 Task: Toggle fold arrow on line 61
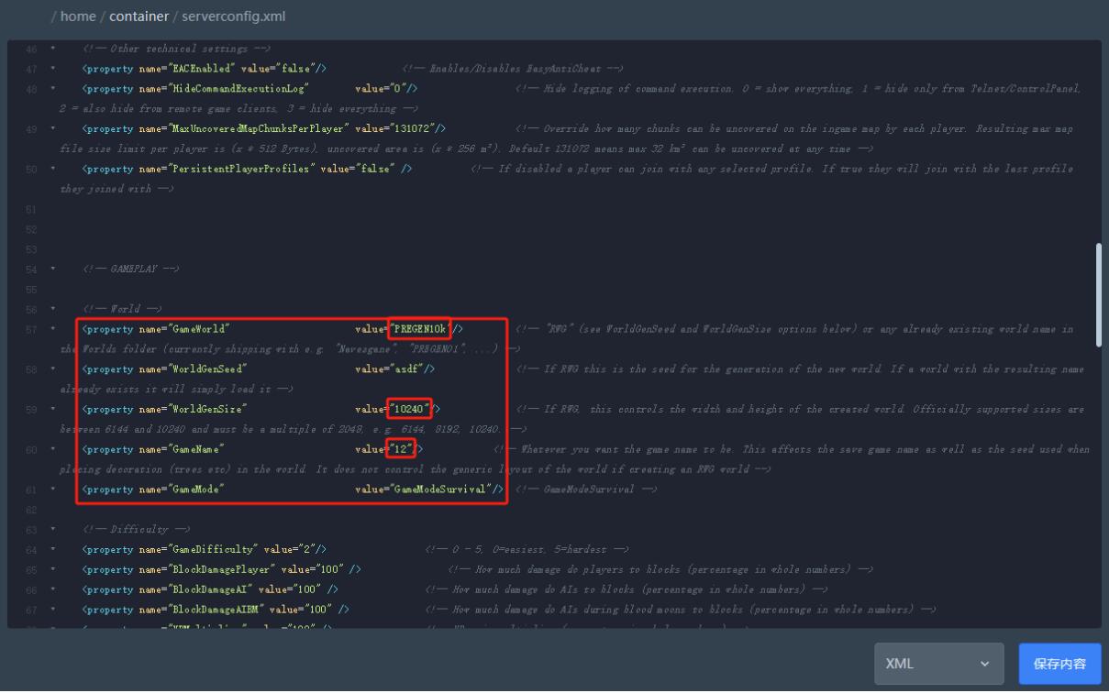pyautogui.click(x=52, y=489)
